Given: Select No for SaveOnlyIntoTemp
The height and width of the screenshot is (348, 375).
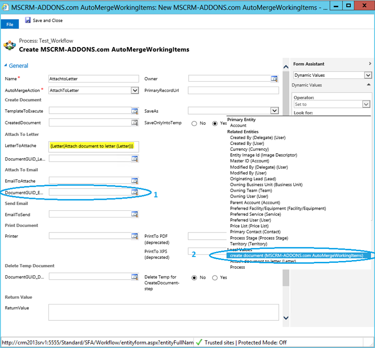Looking at the screenshot, I should click(194, 123).
